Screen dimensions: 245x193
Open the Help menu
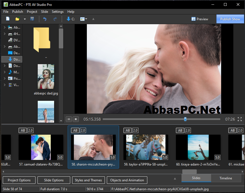click(x=71, y=12)
